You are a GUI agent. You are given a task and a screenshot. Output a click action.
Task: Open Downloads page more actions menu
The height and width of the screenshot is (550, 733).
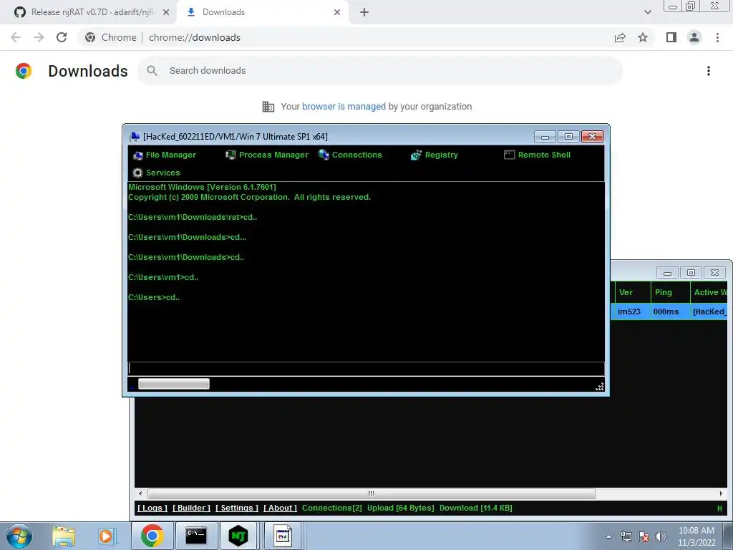pyautogui.click(x=709, y=71)
